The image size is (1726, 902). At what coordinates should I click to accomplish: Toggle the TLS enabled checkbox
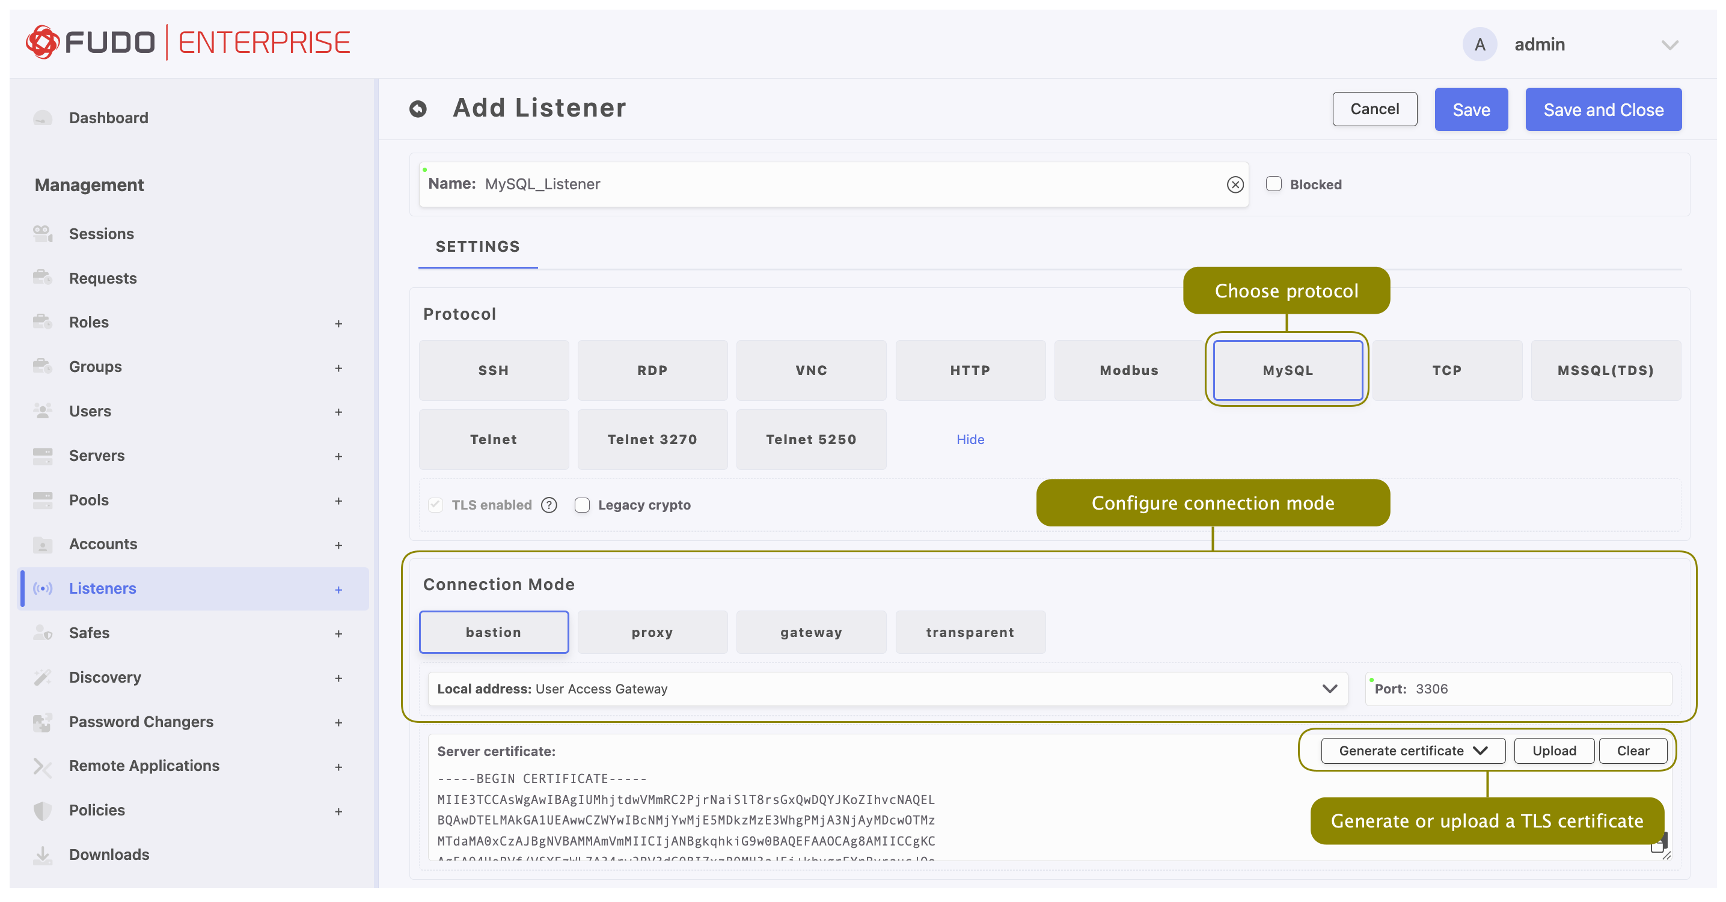[x=435, y=505]
